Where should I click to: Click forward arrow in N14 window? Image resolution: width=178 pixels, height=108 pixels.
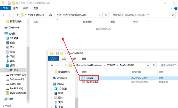pyautogui.click(x=9, y=15)
